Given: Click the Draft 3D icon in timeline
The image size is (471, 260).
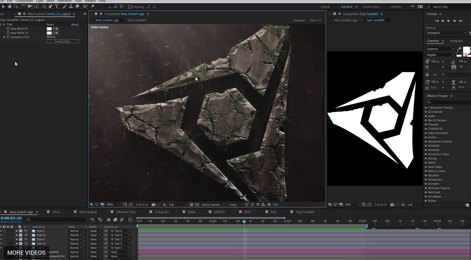Looking at the screenshot, I should (x=100, y=220).
